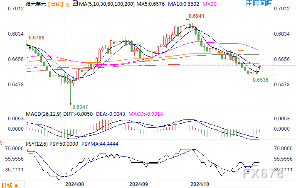Click the MA indicator chart icon

75,4
